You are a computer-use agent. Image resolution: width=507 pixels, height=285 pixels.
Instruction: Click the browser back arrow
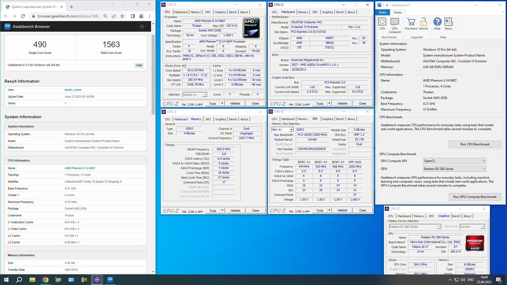(6, 16)
